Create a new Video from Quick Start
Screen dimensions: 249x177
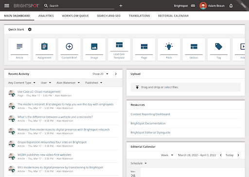(239, 50)
